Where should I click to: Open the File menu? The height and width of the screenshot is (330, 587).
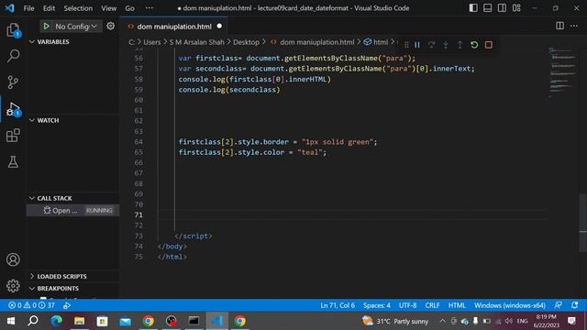pyautogui.click(x=28, y=8)
